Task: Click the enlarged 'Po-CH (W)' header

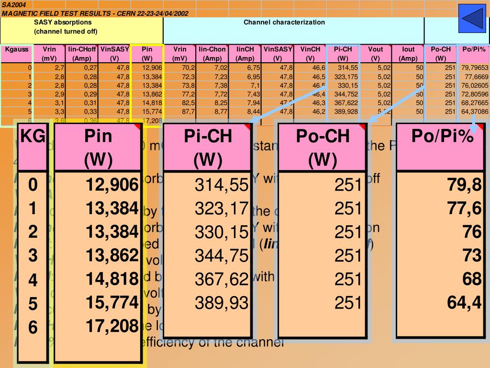Action: click(323, 148)
